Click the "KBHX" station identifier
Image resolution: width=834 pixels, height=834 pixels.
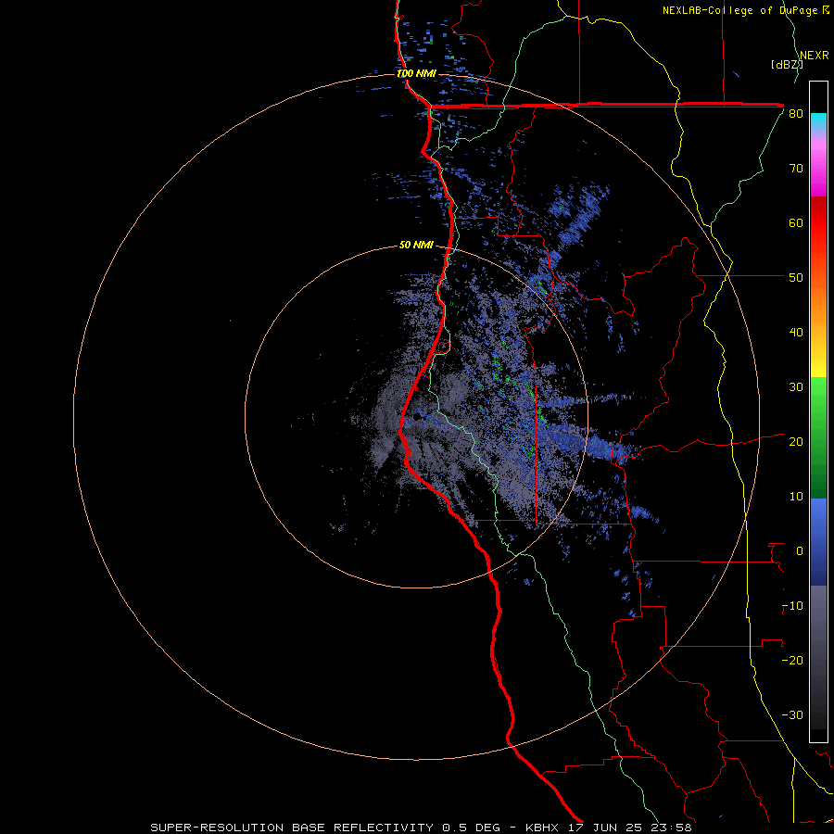542,828
